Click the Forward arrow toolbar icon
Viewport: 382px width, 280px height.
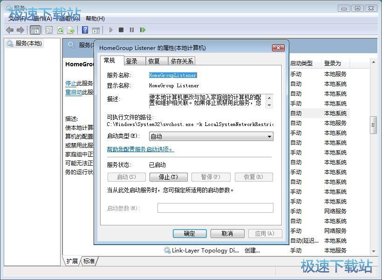coord(20,30)
